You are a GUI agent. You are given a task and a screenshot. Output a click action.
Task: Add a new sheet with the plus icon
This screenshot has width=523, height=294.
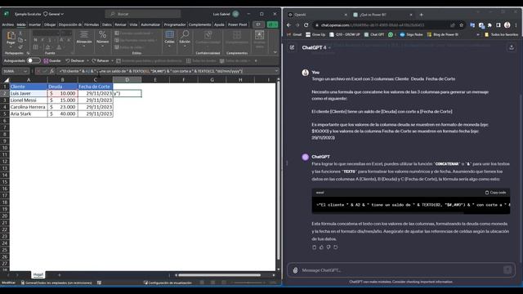[x=60, y=275]
